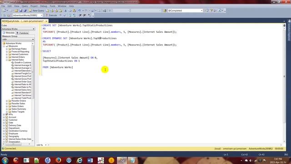This screenshot has width=291, height=164.
Task: Open the Debug menu
Action: (44, 6)
